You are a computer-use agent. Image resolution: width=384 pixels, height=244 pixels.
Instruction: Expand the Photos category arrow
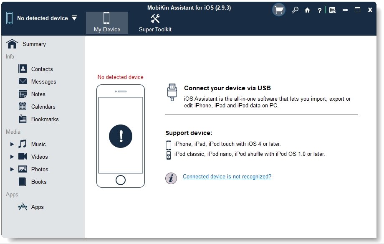coord(12,169)
